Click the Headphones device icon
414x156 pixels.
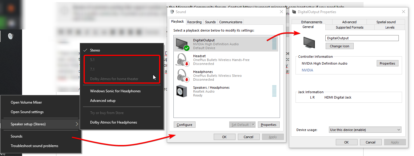click(182, 76)
